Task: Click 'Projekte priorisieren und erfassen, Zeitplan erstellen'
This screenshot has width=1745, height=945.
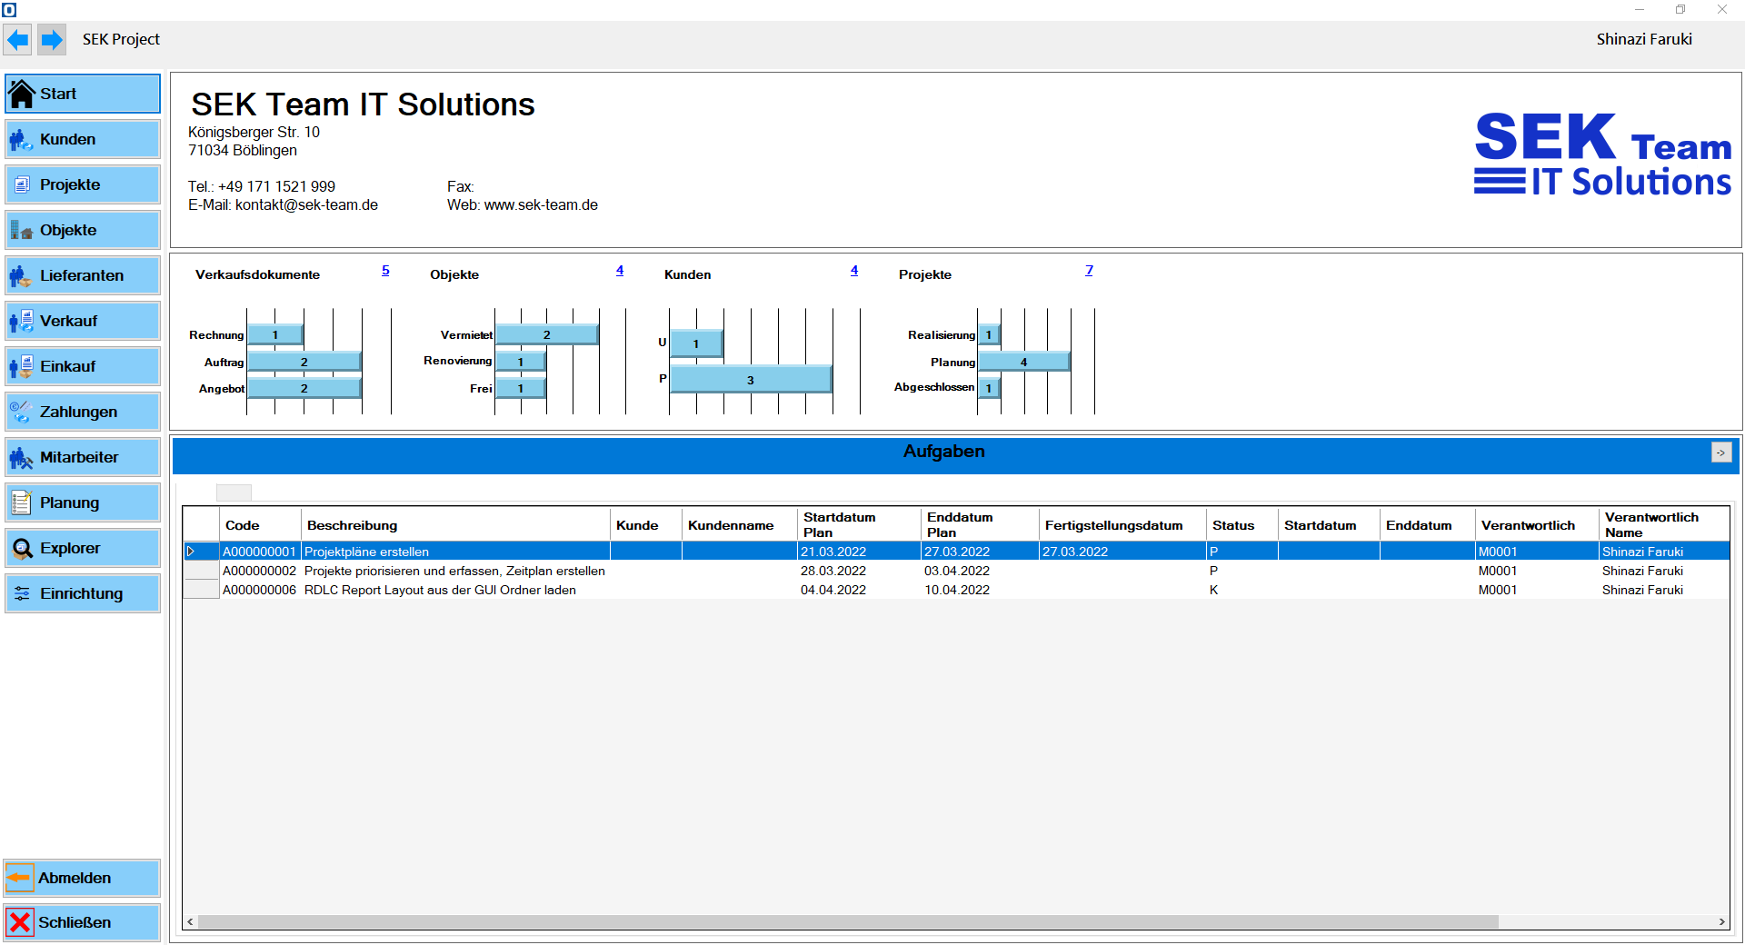Action: (454, 571)
